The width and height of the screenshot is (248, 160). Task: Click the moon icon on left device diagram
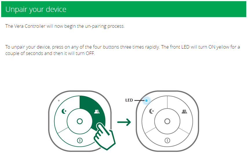(x=64, y=111)
